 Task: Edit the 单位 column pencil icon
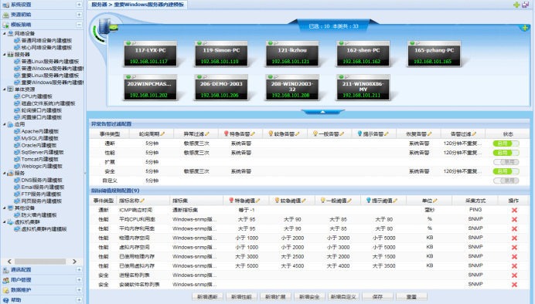coord(435,201)
